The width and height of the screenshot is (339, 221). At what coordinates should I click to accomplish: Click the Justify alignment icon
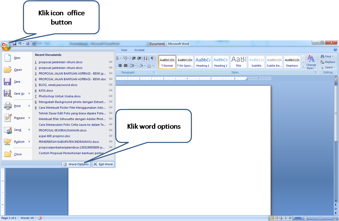click(x=126, y=65)
